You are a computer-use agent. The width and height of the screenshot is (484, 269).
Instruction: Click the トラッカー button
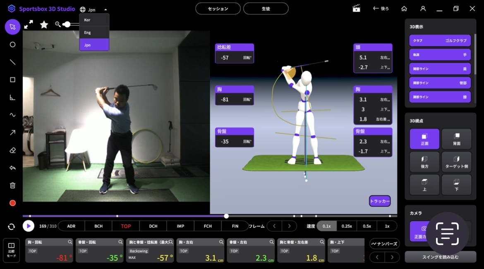point(380,201)
